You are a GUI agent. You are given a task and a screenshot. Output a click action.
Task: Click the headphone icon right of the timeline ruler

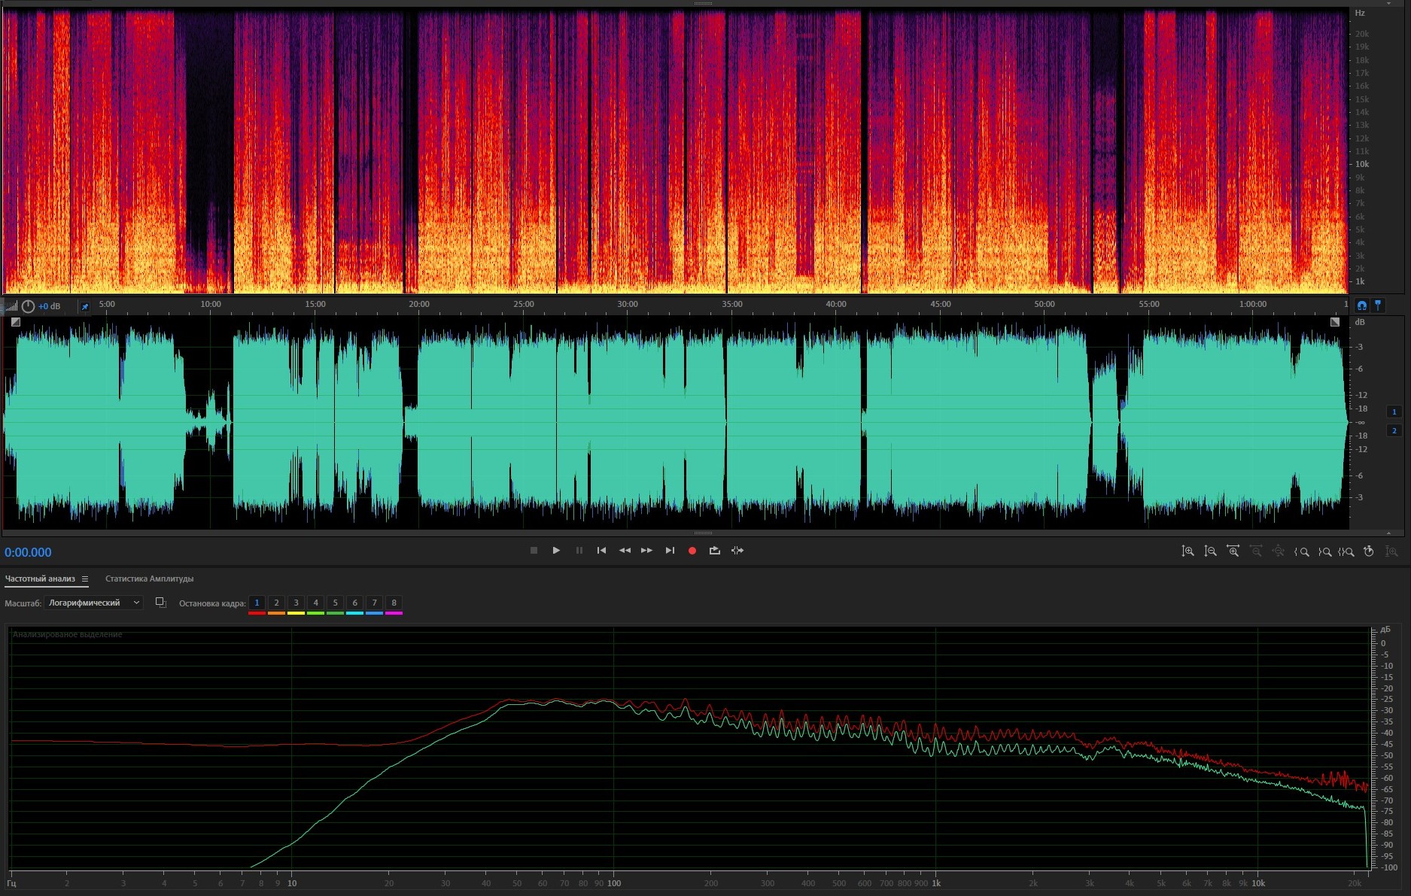click(x=1361, y=305)
